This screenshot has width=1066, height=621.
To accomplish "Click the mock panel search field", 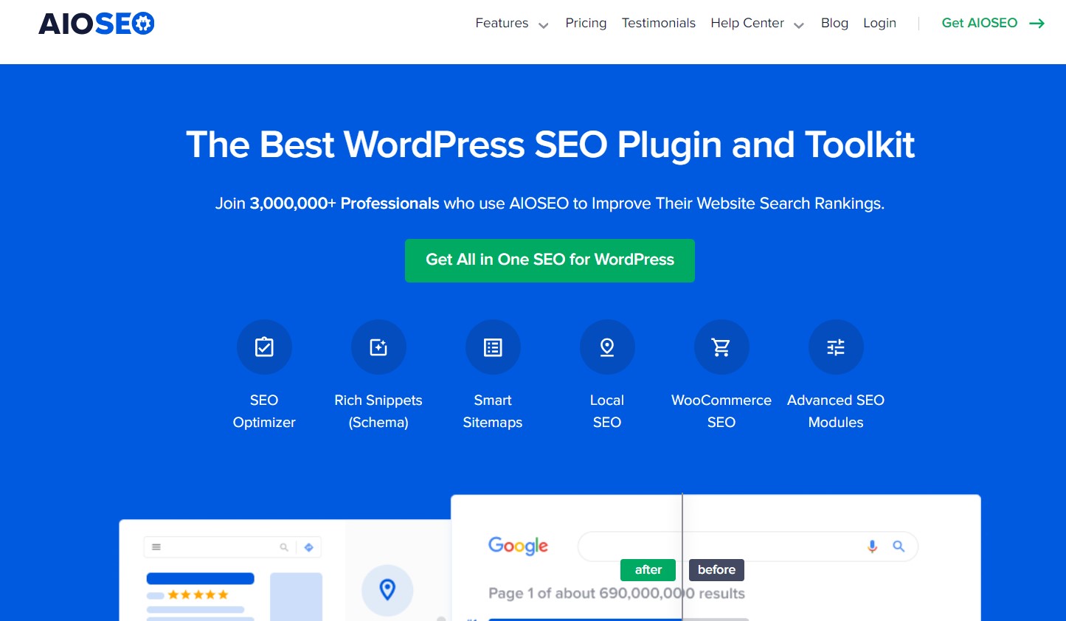I will 232,547.
